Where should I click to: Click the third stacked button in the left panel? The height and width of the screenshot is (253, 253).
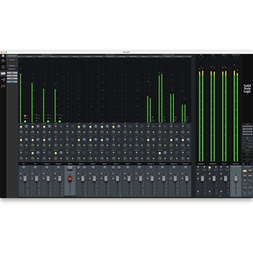(x=12, y=79)
